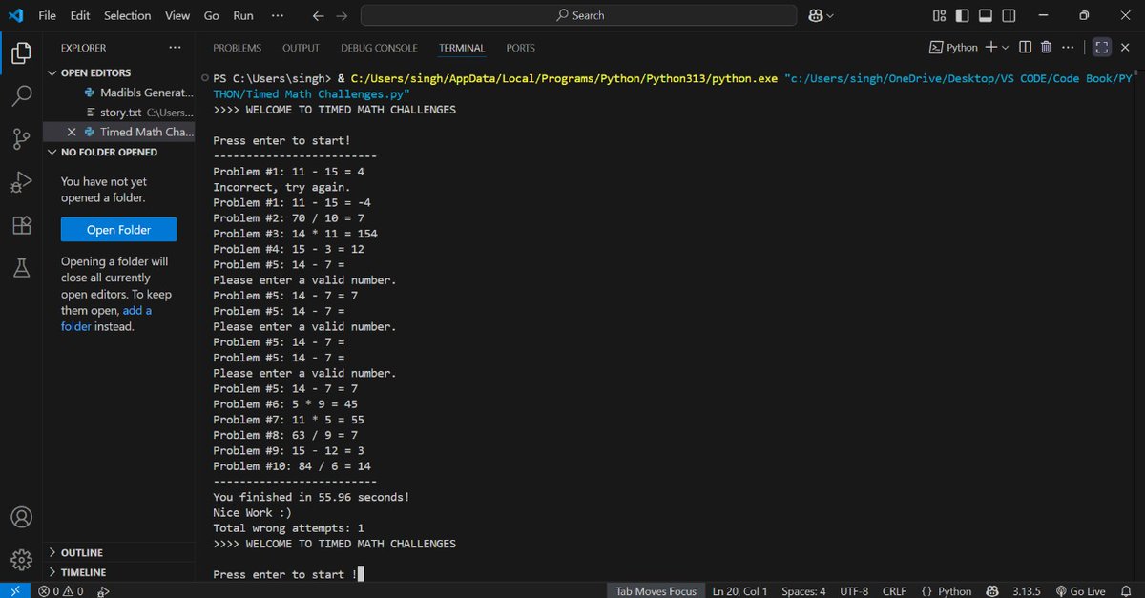Open Explorer panel more actions ellipsis
This screenshot has width=1145, height=598.
[x=175, y=48]
